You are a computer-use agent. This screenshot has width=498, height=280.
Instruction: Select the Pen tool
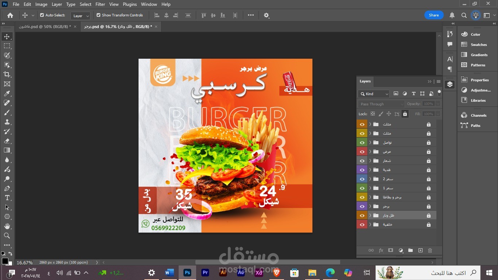[x=7, y=188]
